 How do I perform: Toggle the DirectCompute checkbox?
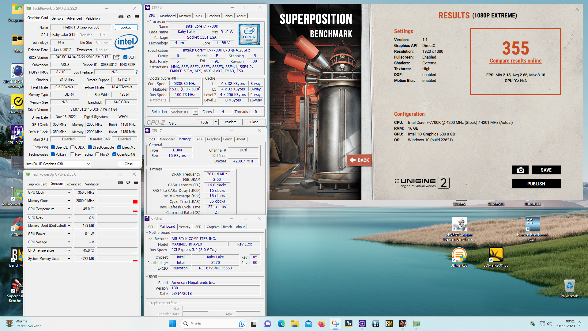point(90,147)
